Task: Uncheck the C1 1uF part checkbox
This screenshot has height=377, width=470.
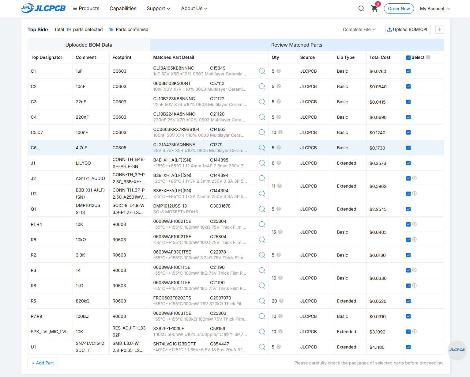Action: coord(408,71)
